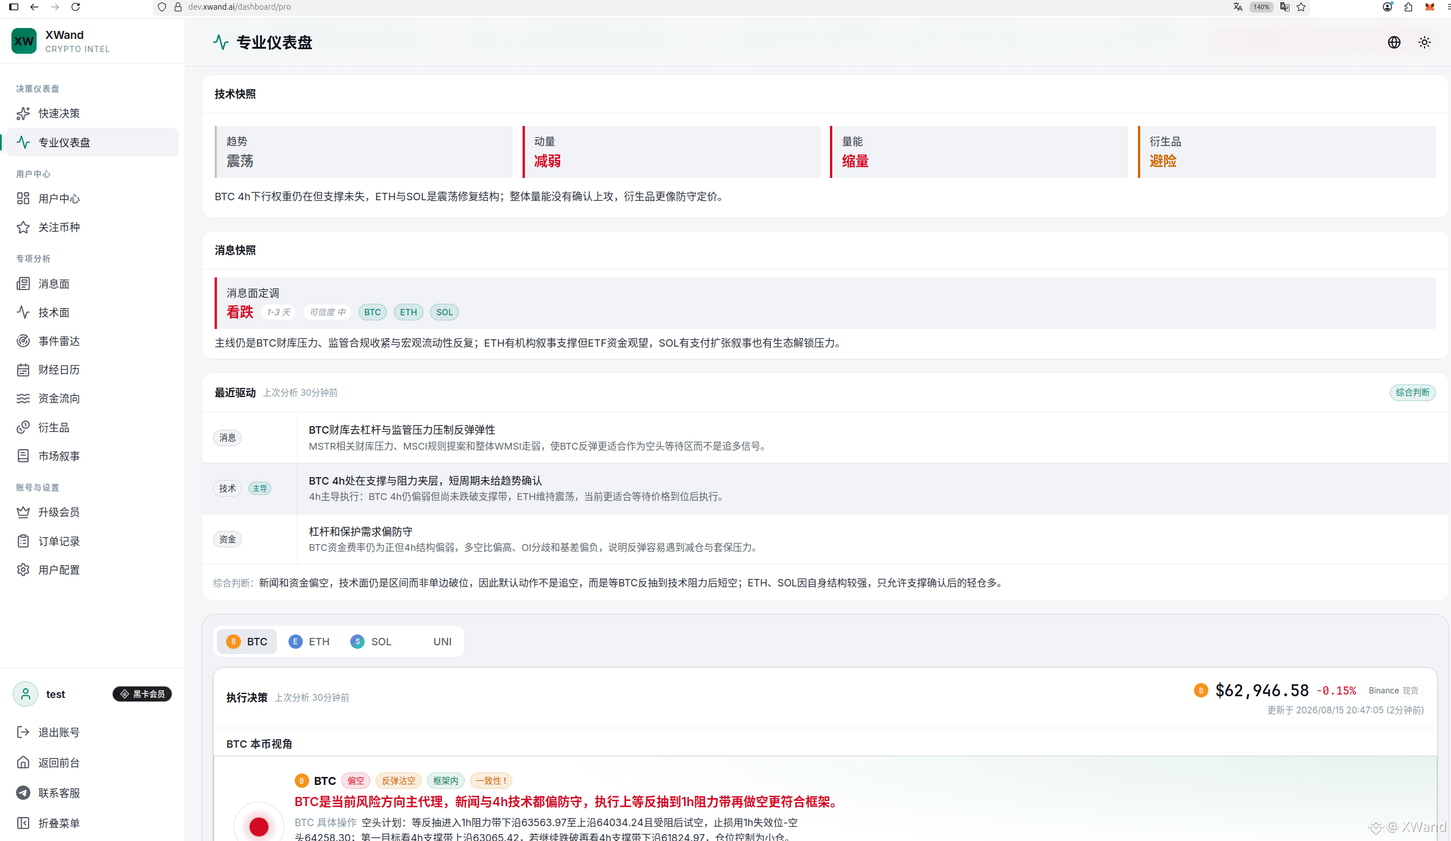Bookmark page with star icon
1451x841 pixels.
tap(1301, 7)
